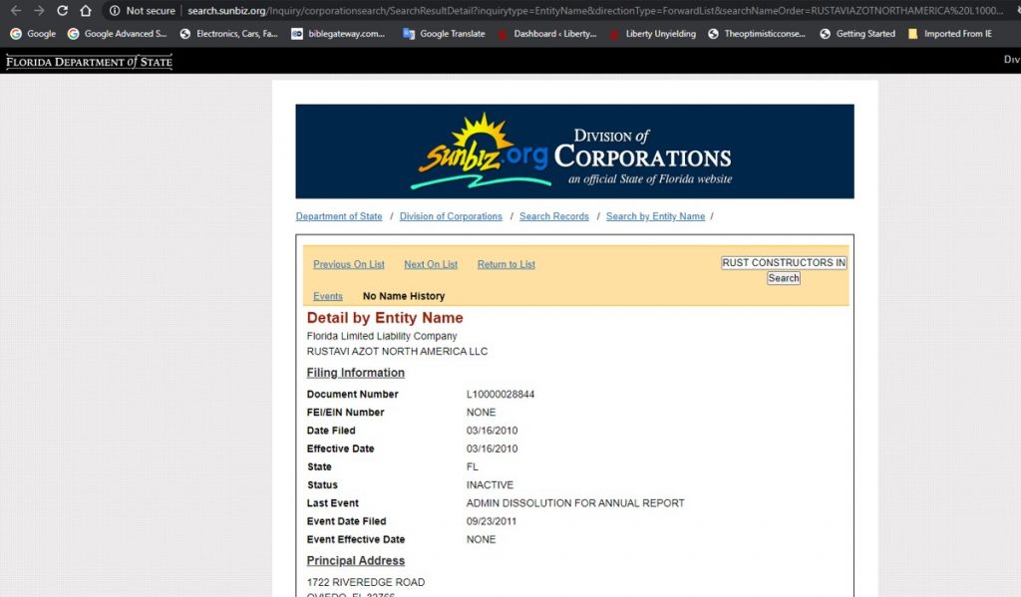Image resolution: width=1021 pixels, height=597 pixels.
Task: Click the Status value INACTIVE
Action: pyautogui.click(x=490, y=485)
